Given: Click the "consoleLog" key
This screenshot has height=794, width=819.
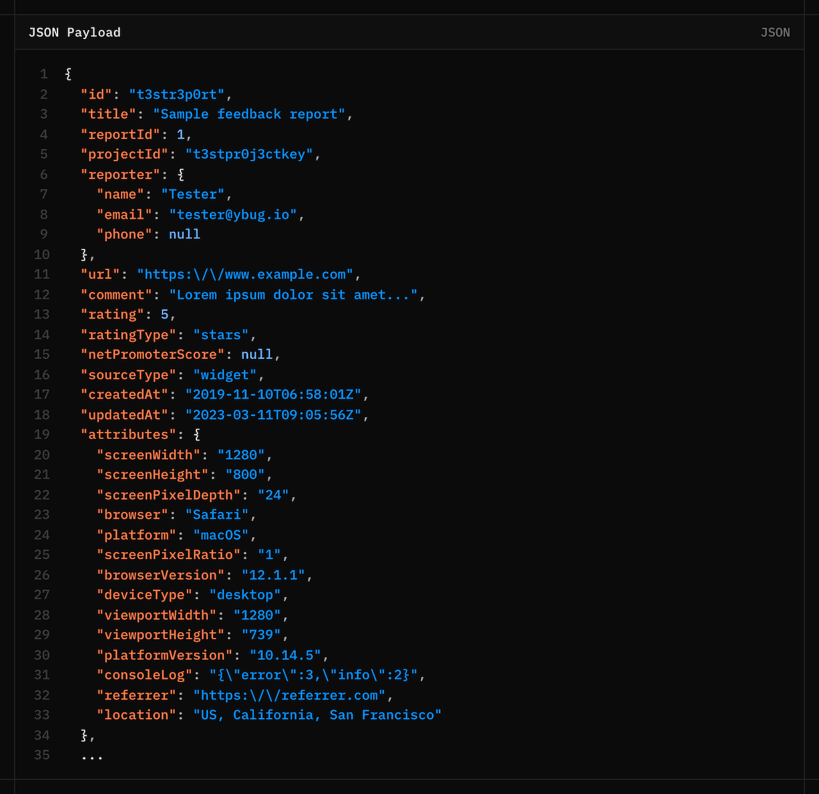Looking at the screenshot, I should click(x=145, y=675).
